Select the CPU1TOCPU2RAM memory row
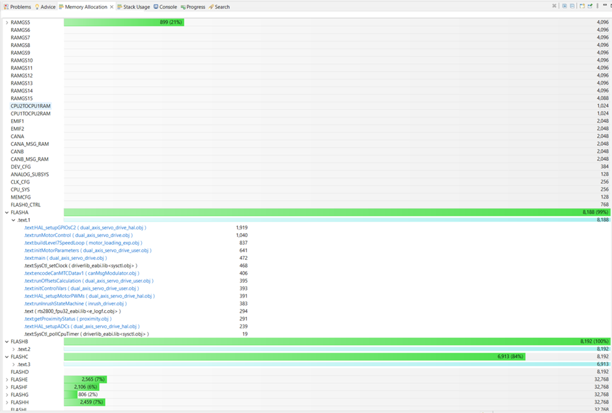Screen dimensions: 612x413 [29, 113]
